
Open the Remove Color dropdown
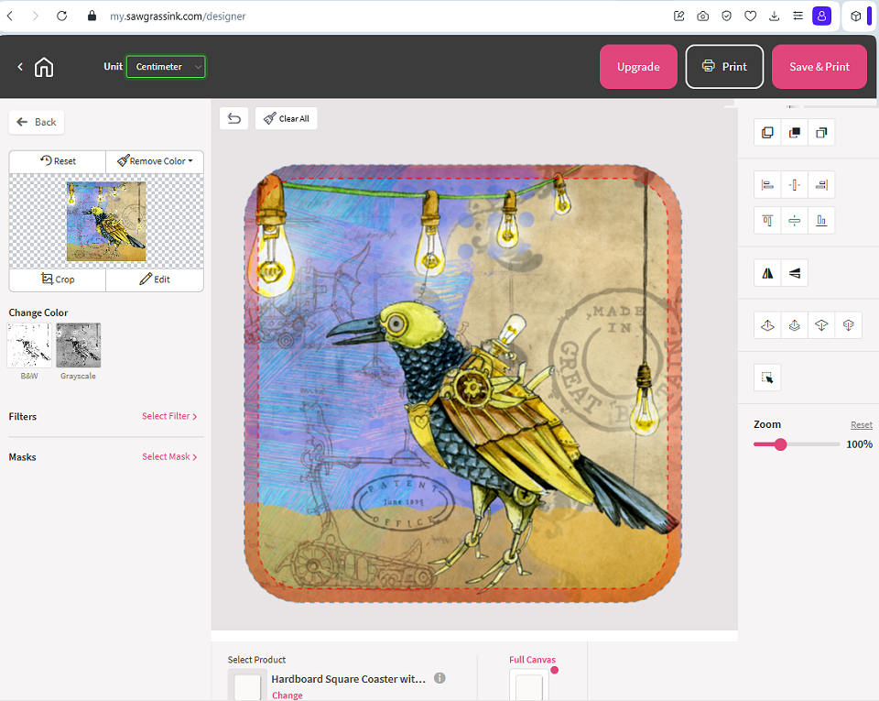click(155, 161)
